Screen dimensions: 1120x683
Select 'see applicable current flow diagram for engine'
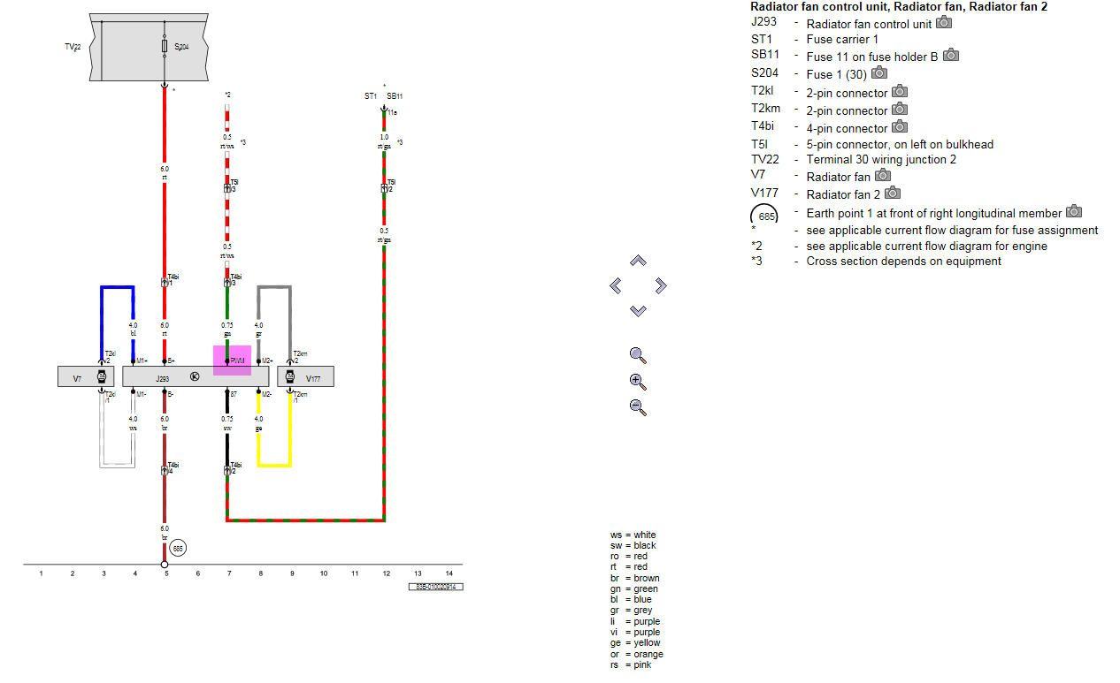click(926, 247)
